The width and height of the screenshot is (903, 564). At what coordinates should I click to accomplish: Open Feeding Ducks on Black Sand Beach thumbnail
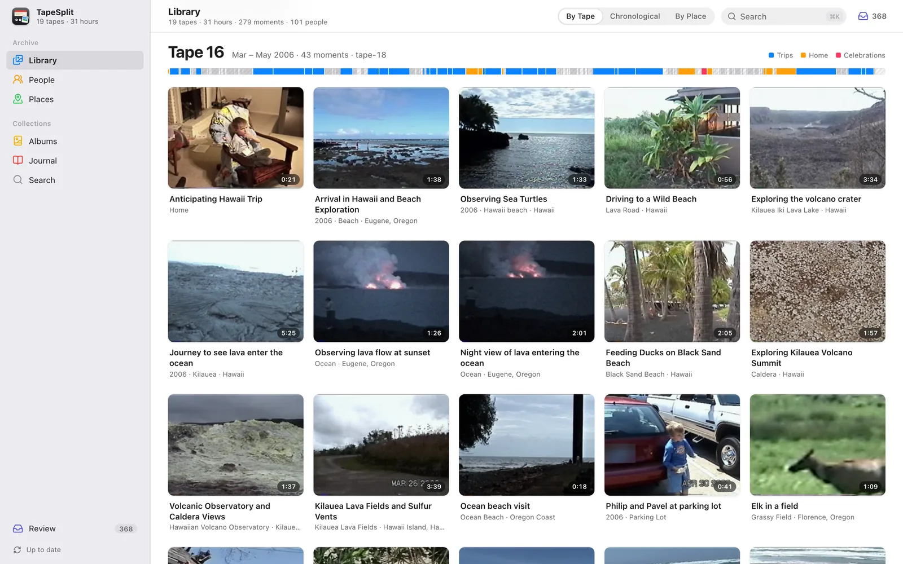click(672, 292)
